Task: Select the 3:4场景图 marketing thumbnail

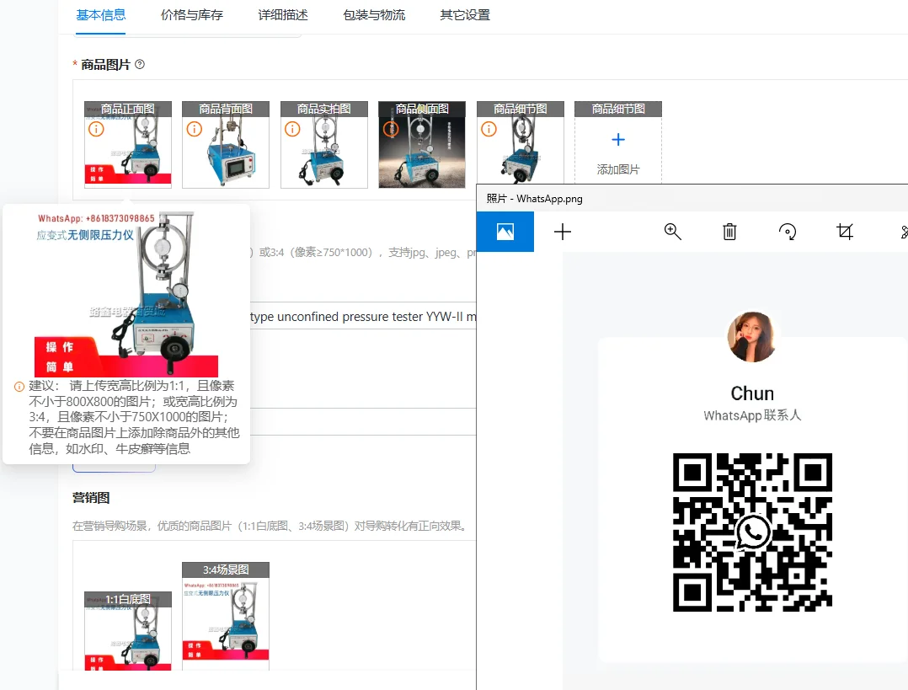Action: click(226, 616)
